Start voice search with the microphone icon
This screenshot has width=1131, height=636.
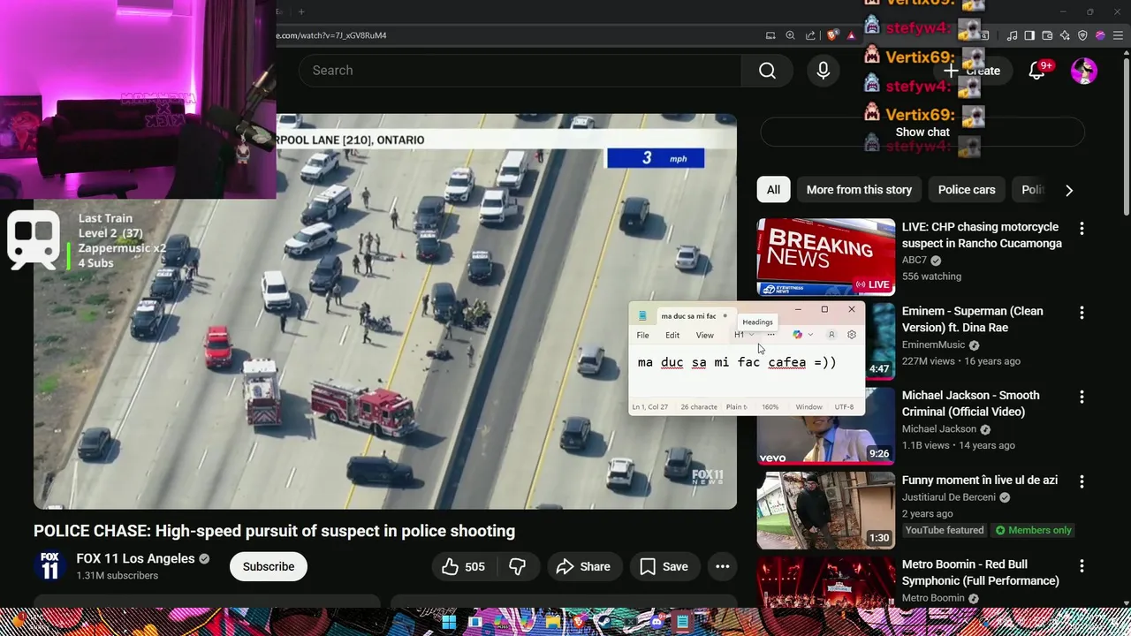pos(824,71)
